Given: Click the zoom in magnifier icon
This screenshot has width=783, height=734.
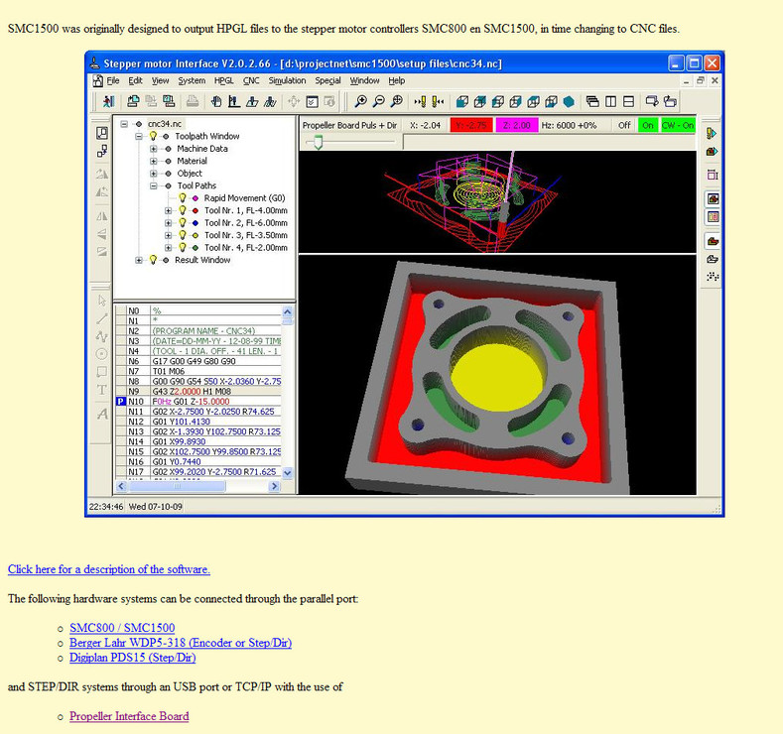Looking at the screenshot, I should click(360, 102).
